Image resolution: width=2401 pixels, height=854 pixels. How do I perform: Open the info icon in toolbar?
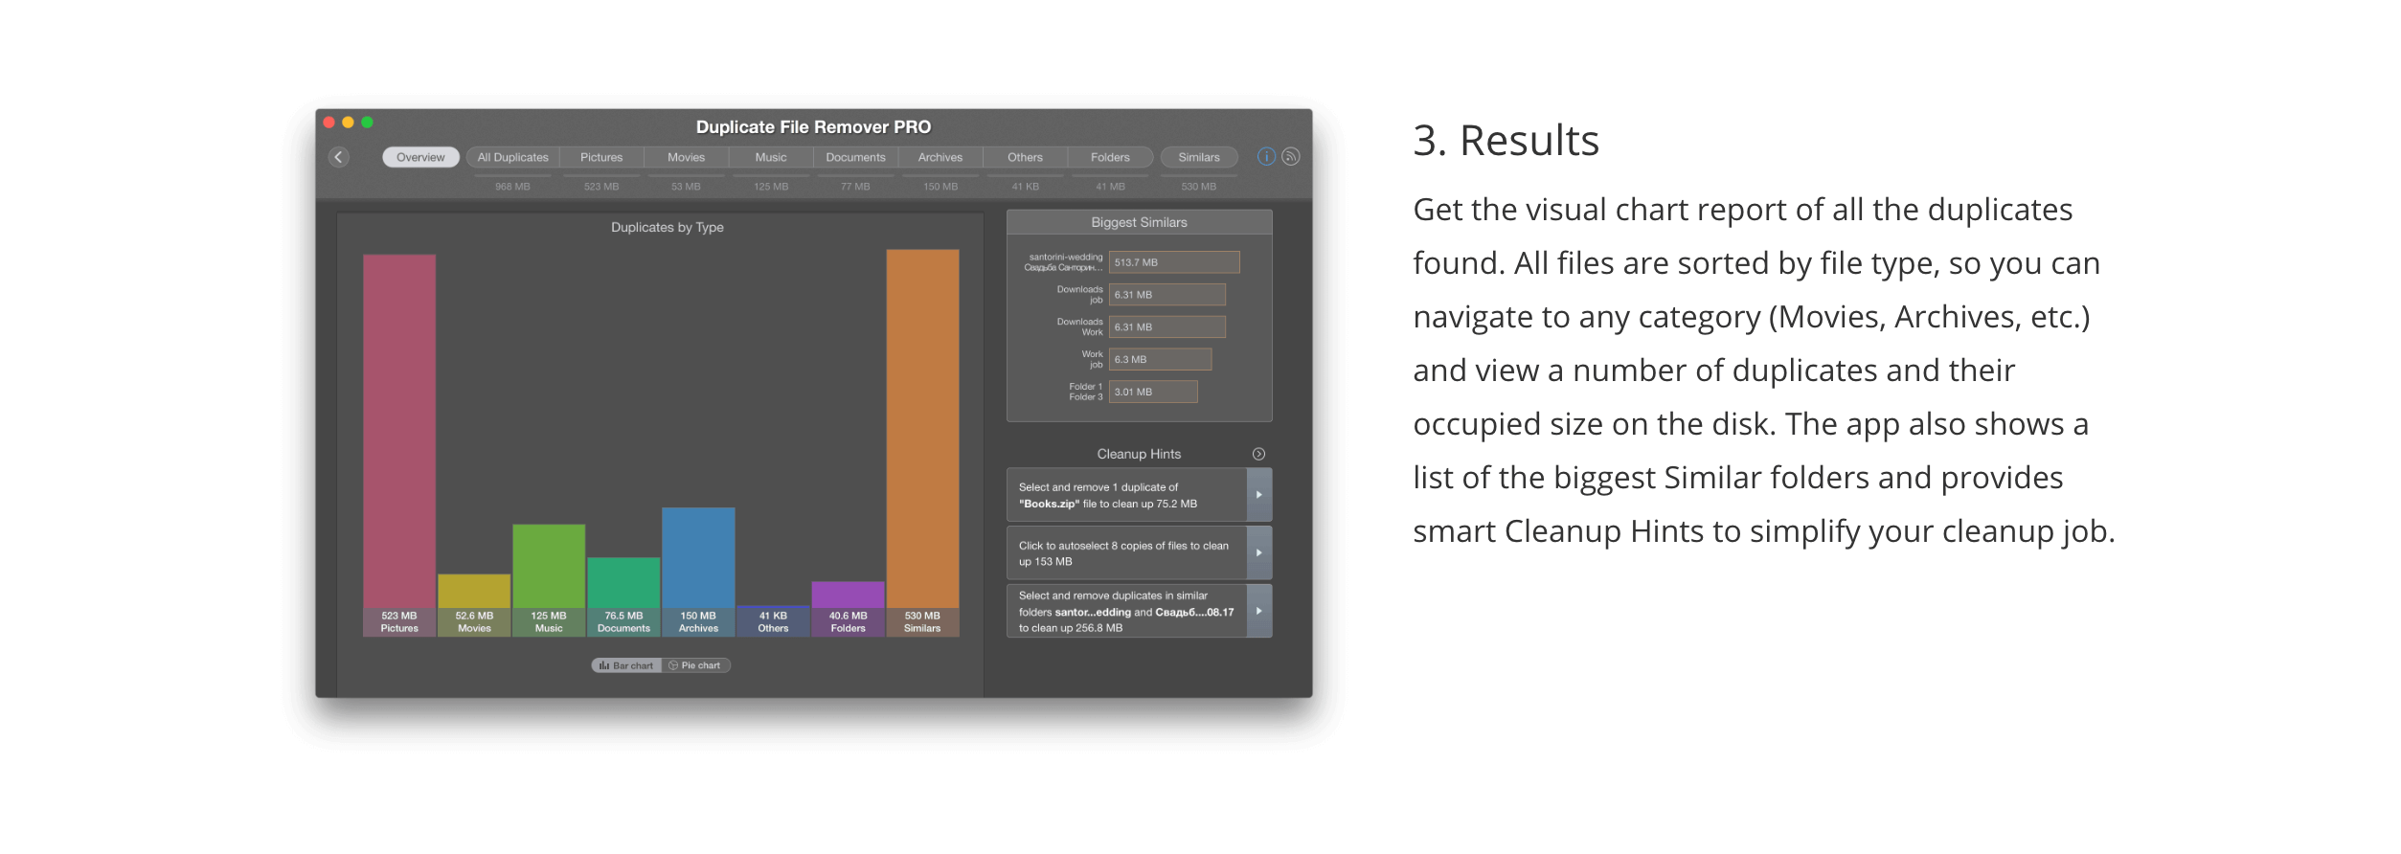click(x=1266, y=157)
